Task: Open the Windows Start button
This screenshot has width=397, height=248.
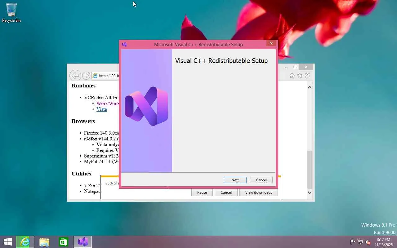Action: [x=7, y=242]
